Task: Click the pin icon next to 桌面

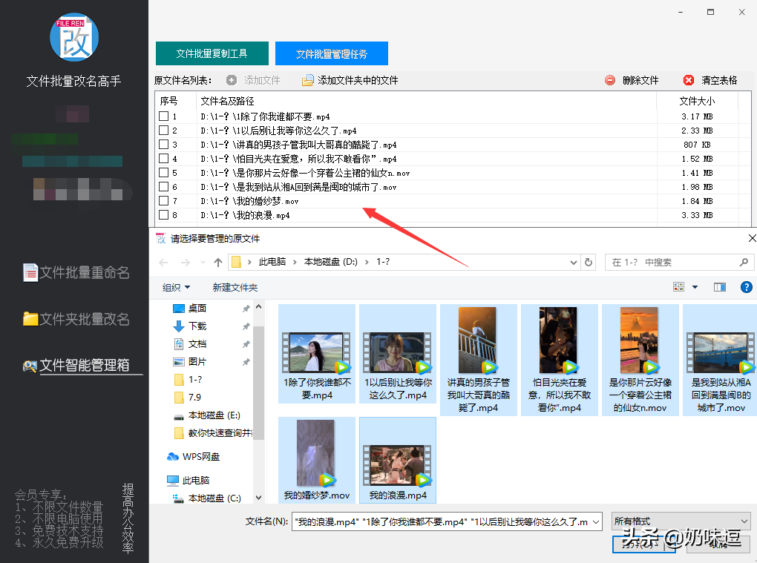Action: pyautogui.click(x=246, y=309)
